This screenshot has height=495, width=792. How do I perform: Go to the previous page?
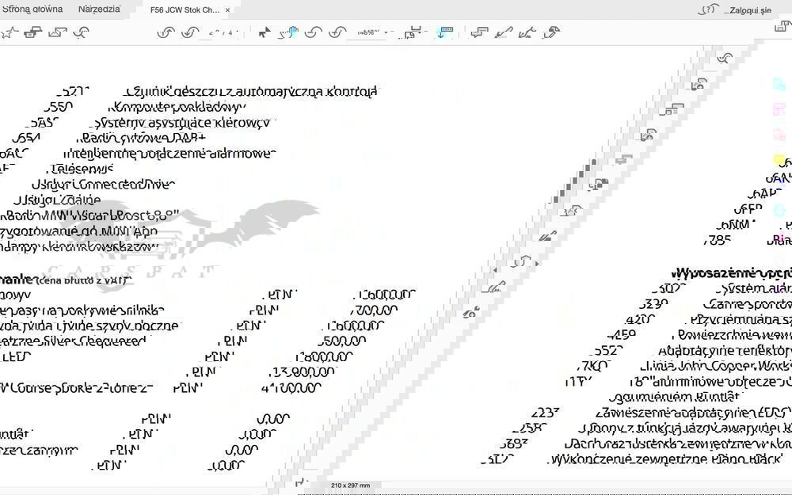point(166,32)
